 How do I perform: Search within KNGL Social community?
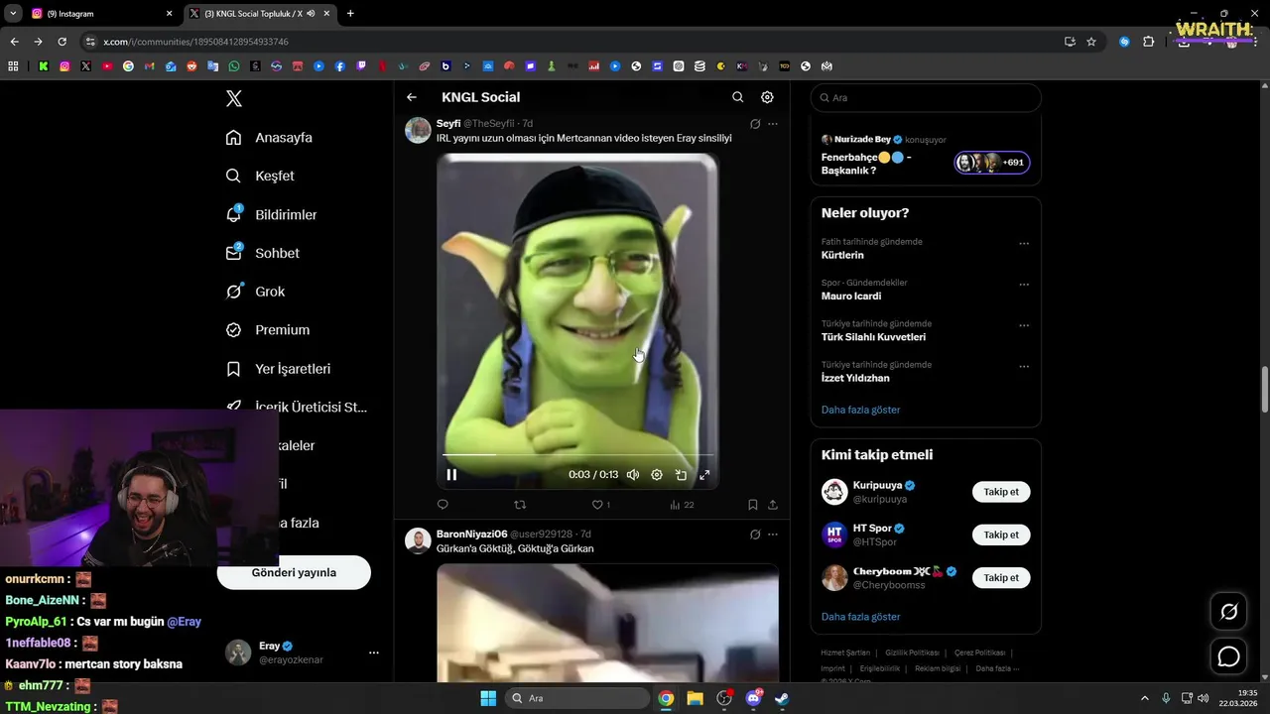pyautogui.click(x=737, y=97)
